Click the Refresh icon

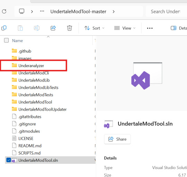4,11
